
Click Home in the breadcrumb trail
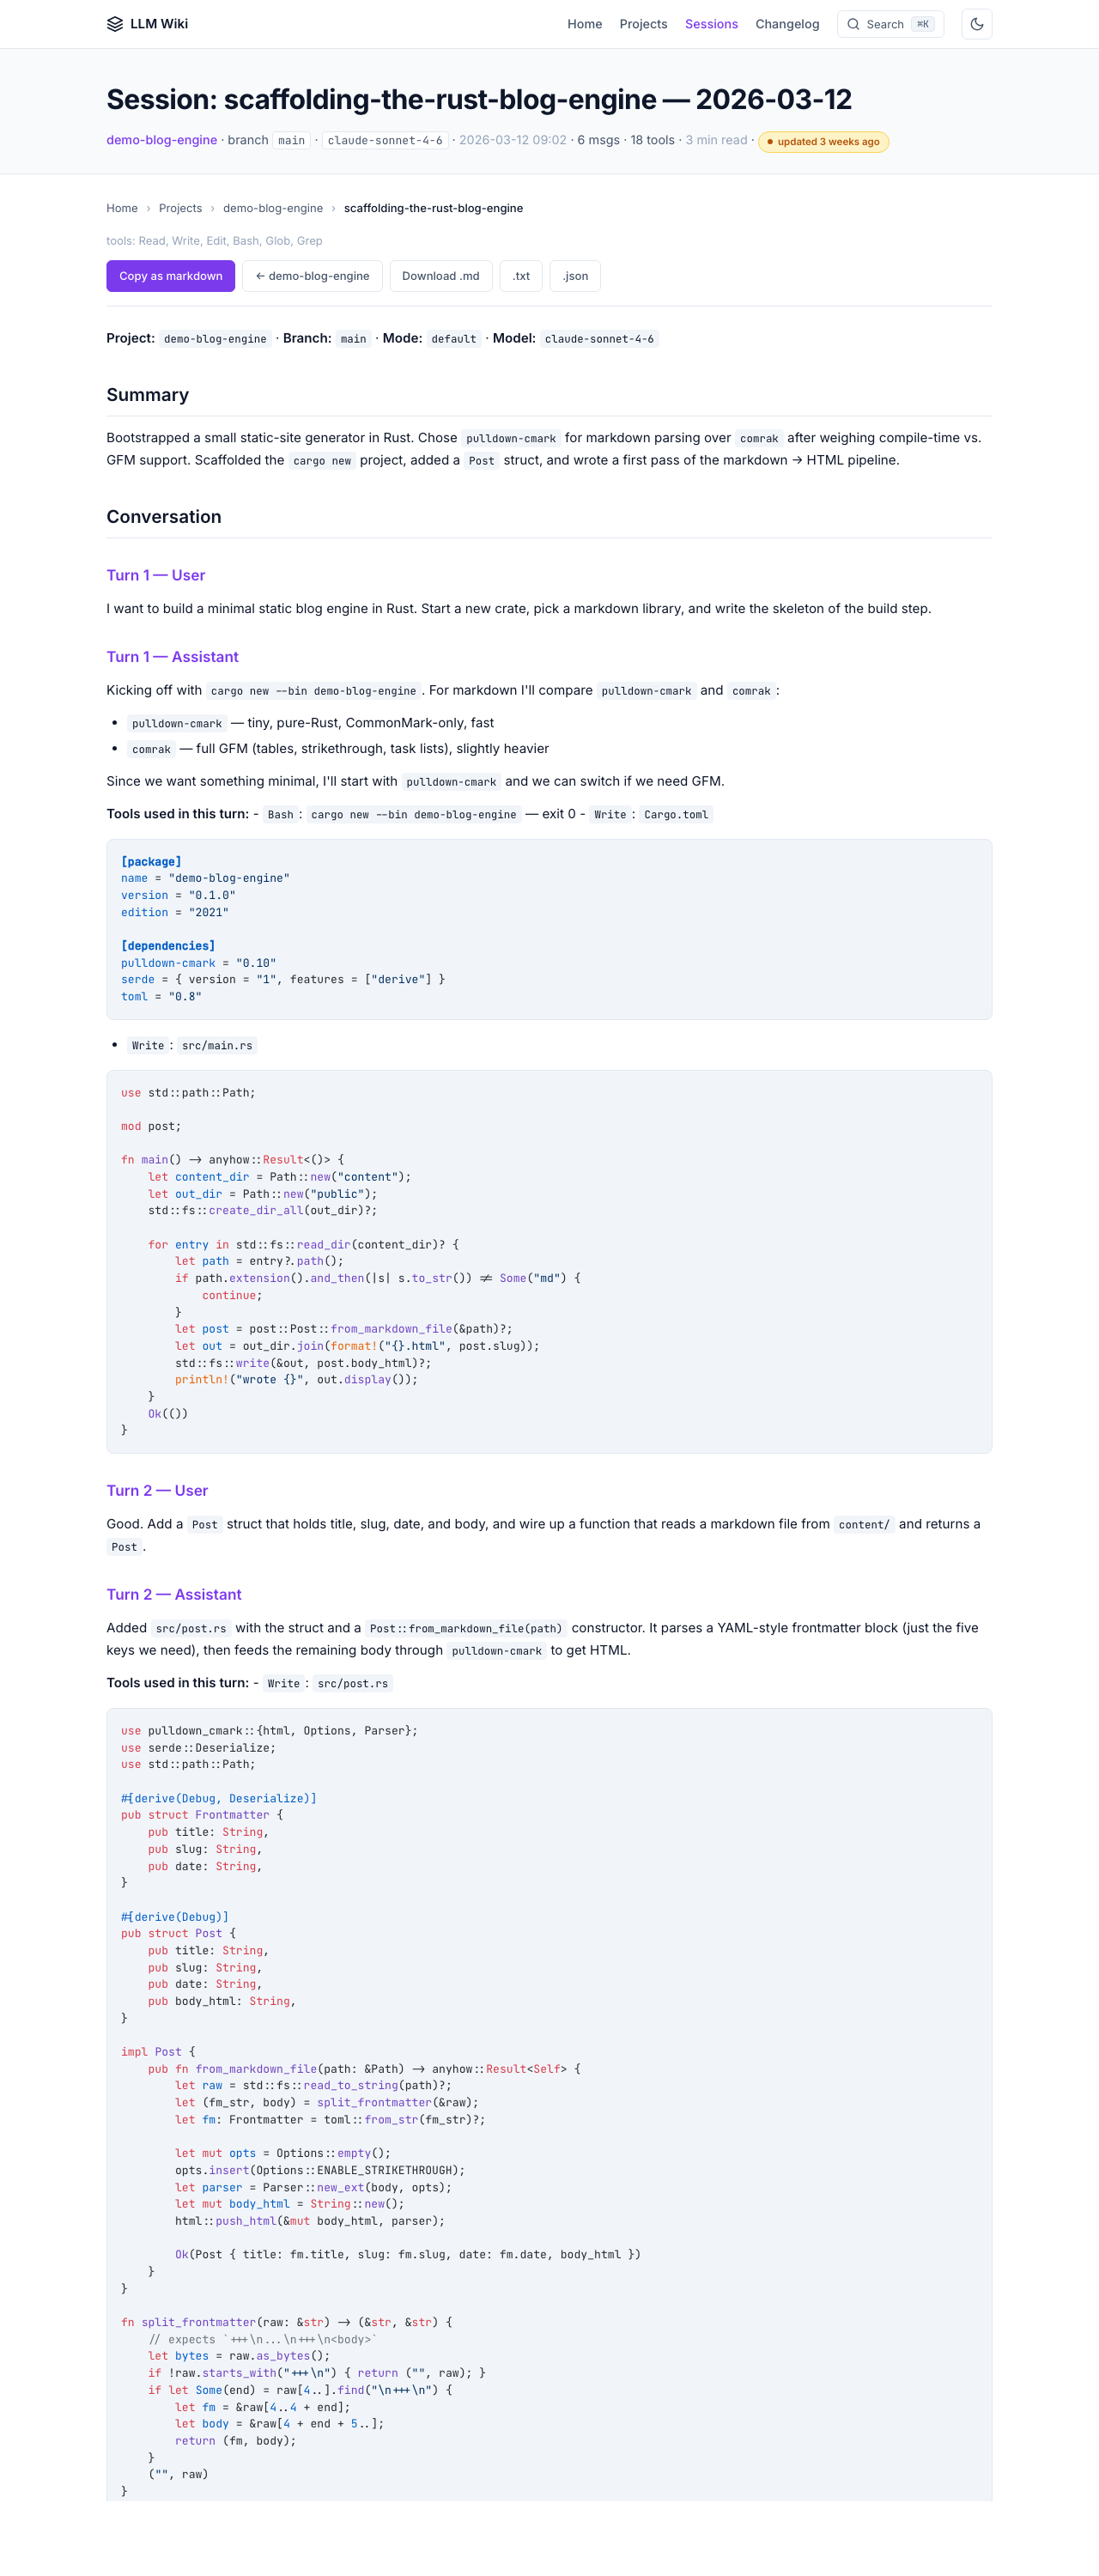[x=122, y=208]
